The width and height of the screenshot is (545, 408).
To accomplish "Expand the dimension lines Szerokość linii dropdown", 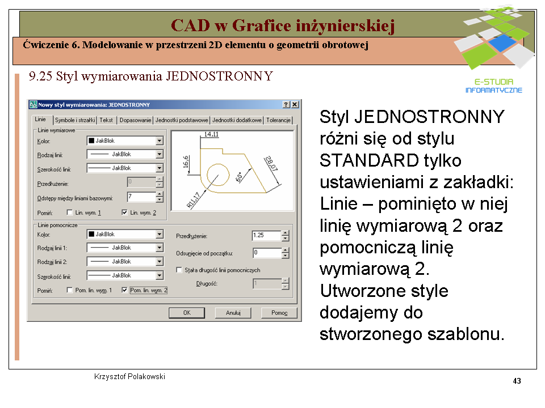I will pyautogui.click(x=160, y=168).
